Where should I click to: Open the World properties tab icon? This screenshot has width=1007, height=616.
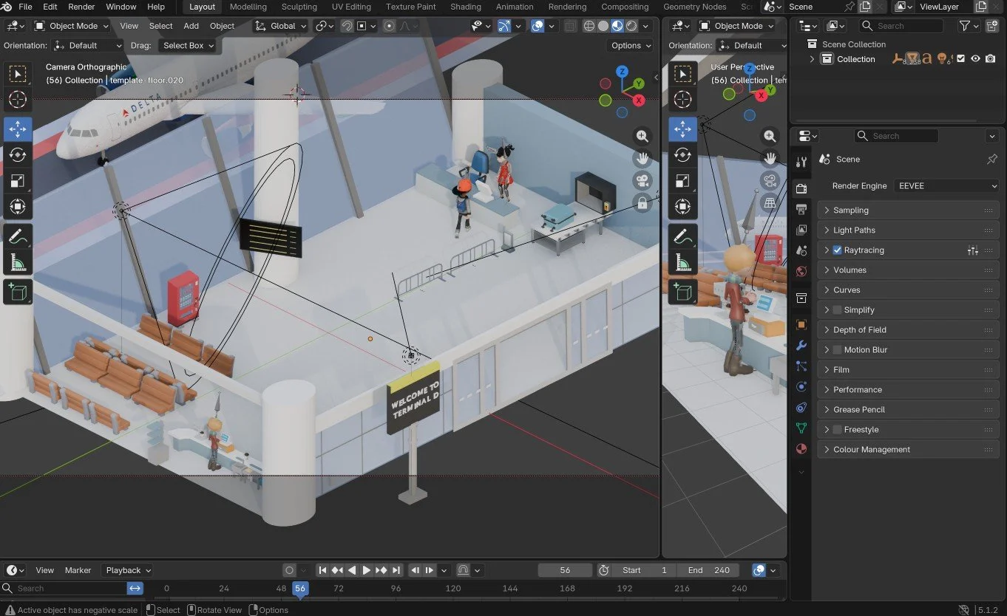tap(801, 272)
